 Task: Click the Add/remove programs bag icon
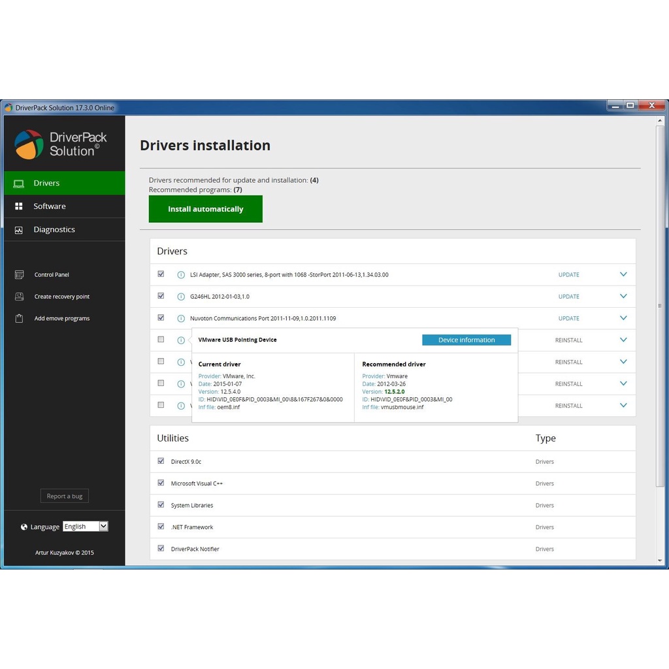(20, 319)
